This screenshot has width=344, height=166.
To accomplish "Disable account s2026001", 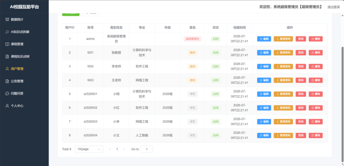I will pyautogui.click(x=301, y=94).
